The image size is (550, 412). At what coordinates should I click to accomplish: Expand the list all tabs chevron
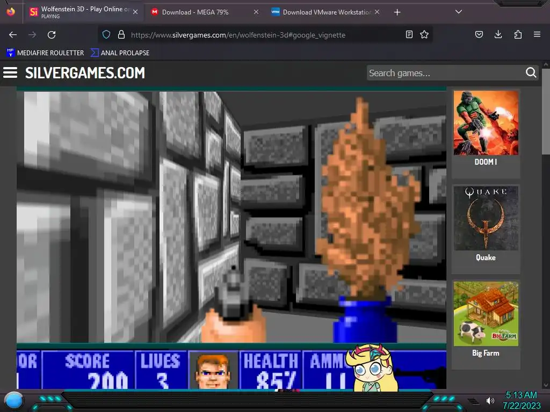(x=459, y=12)
